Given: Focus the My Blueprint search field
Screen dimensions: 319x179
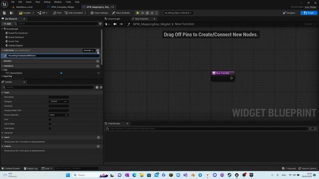Looking at the screenshot, I should pyautogui.click(x=56, y=24).
